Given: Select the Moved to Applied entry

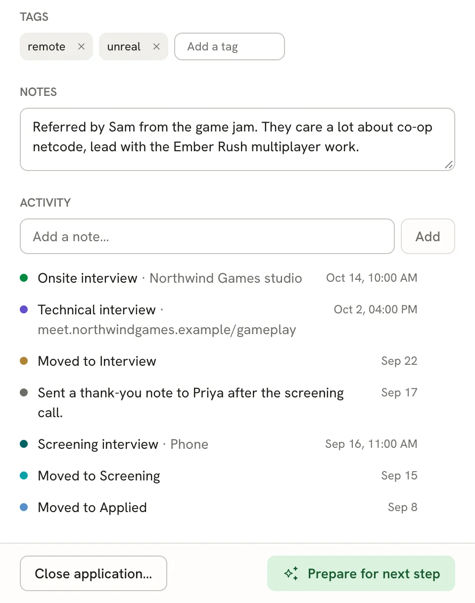Looking at the screenshot, I should coord(219,508).
